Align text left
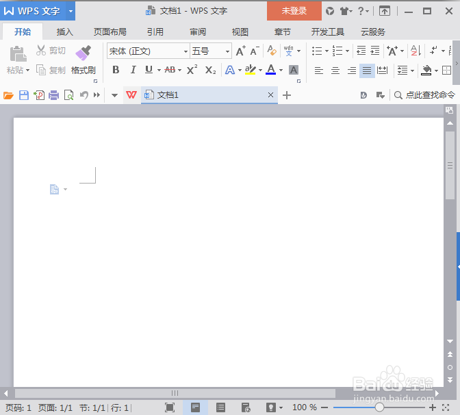 (319, 71)
